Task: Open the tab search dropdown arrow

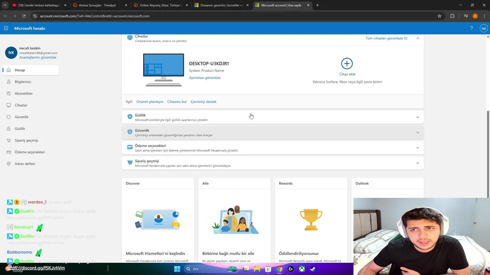Action: [x=5, y=5]
